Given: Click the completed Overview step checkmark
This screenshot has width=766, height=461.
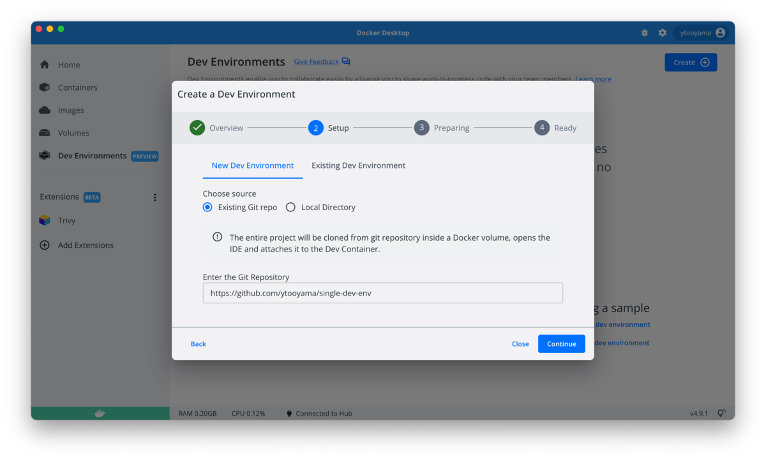Looking at the screenshot, I should click(x=197, y=128).
